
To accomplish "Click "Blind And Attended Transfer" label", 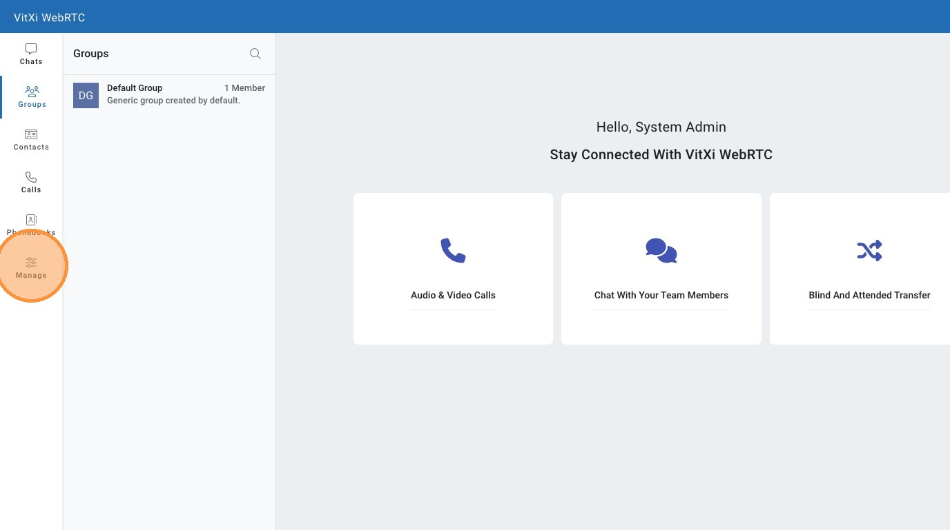I will click(x=870, y=295).
